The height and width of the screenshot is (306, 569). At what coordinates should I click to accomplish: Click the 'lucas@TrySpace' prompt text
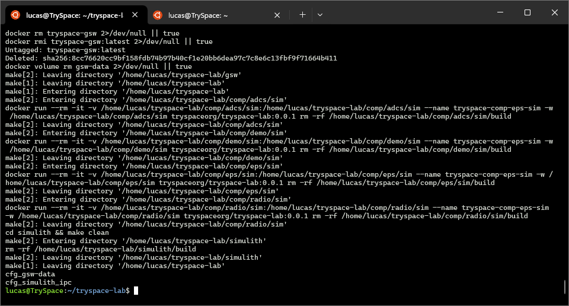34,291
